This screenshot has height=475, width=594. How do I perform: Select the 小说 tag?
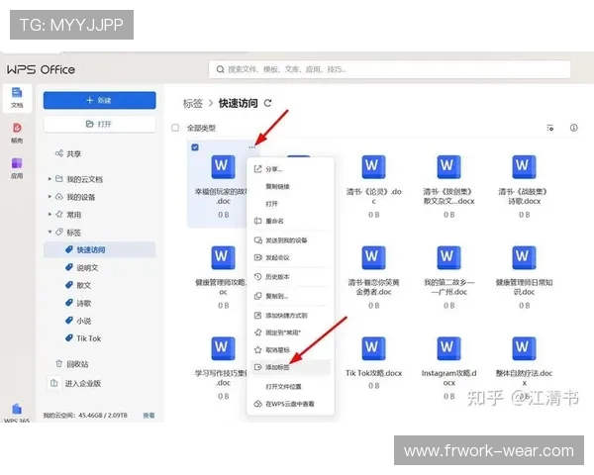[78, 321]
